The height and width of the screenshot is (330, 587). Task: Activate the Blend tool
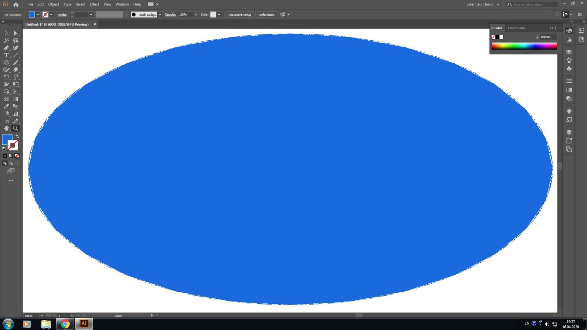click(16, 106)
